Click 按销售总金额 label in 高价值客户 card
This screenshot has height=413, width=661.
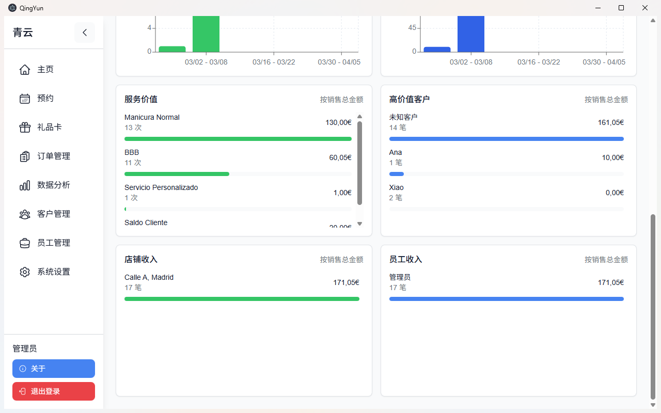coord(606,100)
